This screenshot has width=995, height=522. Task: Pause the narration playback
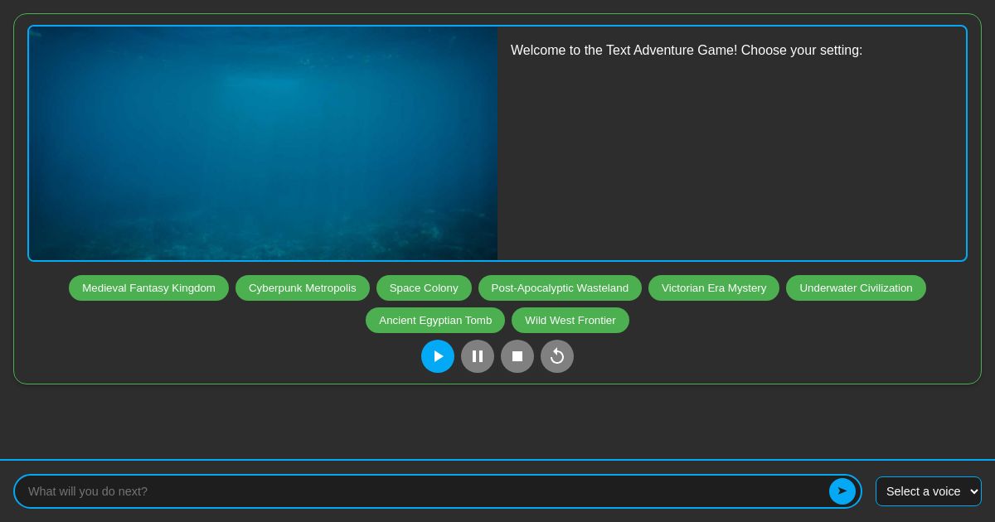click(478, 356)
